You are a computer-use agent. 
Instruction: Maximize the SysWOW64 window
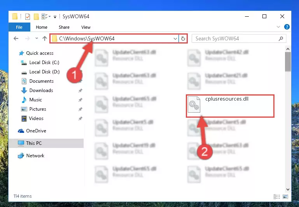click(264, 17)
